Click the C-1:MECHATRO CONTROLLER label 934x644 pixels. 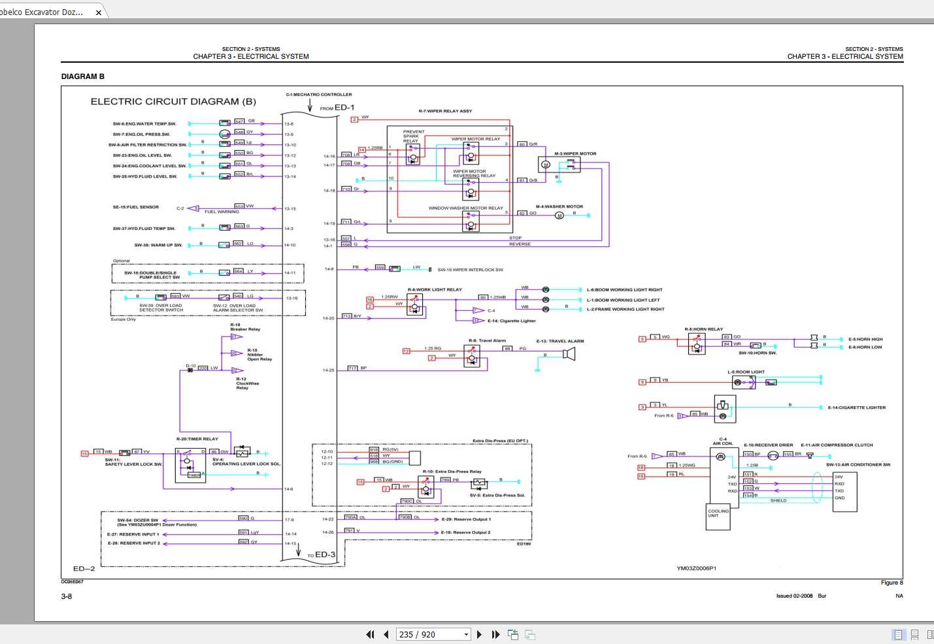(319, 95)
